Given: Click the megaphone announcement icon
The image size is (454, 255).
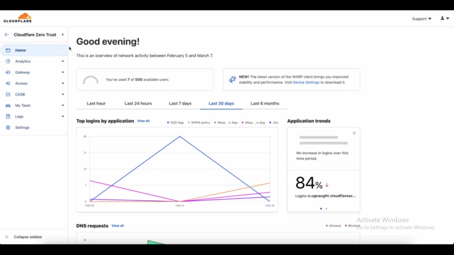Looking at the screenshot, I should coord(232,79).
